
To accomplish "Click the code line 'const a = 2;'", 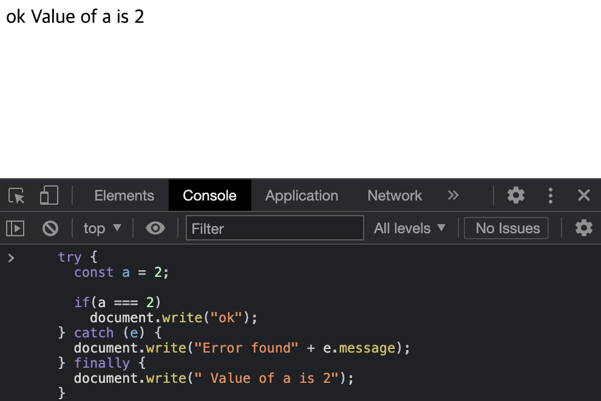I will [x=121, y=272].
